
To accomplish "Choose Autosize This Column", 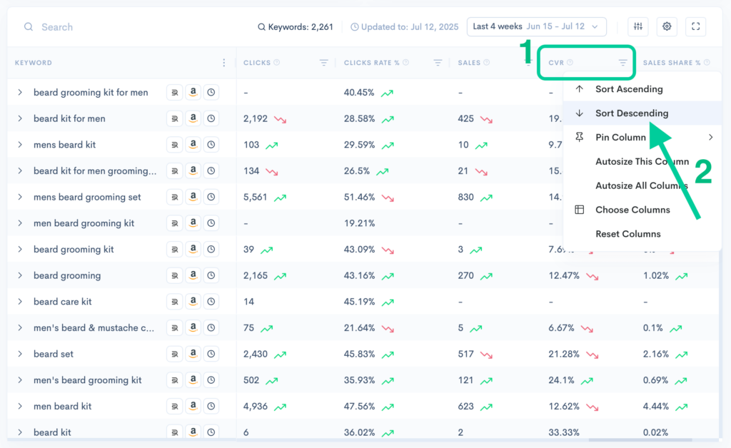I will pos(642,162).
